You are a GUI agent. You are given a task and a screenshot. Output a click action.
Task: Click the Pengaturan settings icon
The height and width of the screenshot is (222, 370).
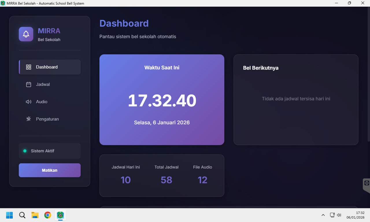coord(29,119)
